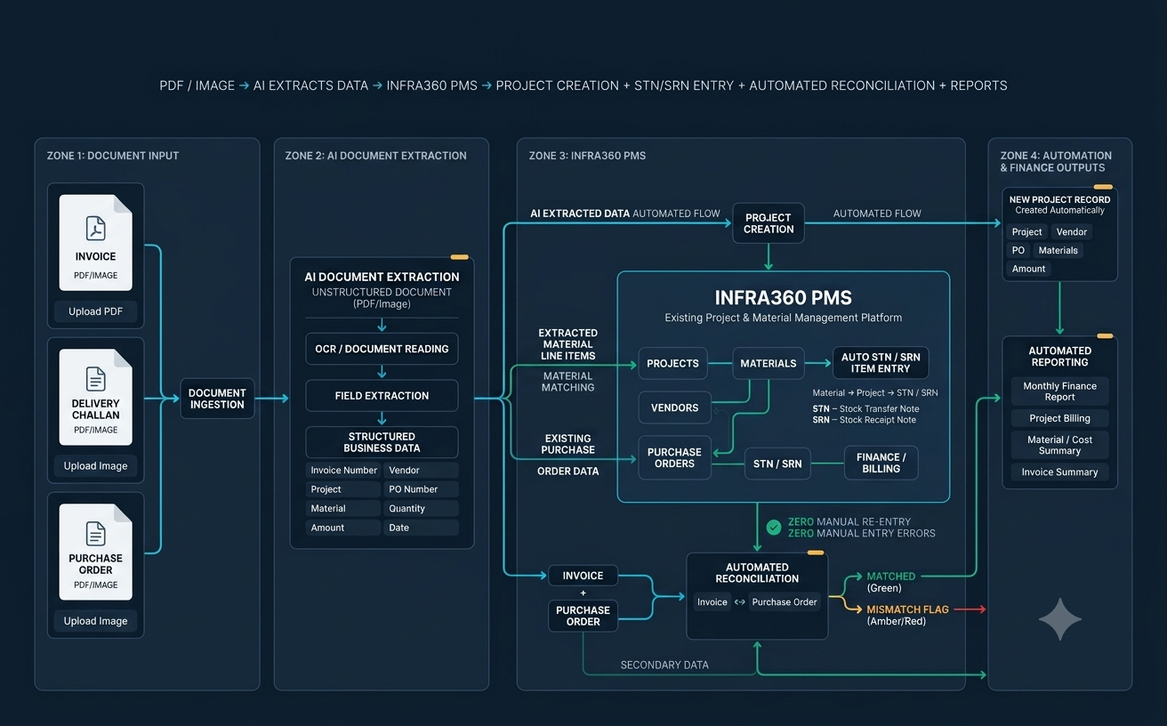Image resolution: width=1167 pixels, height=726 pixels.
Task: Click the Zero Manual Entry Errors text
Action: (x=862, y=533)
